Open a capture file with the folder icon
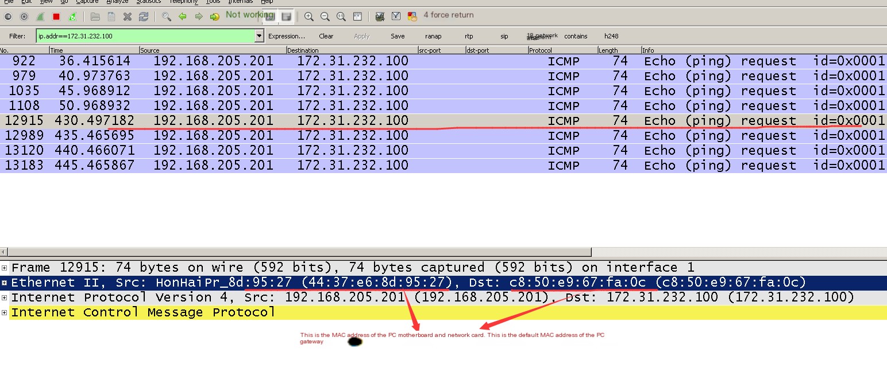Viewport: 887px width, 380px height. pyautogui.click(x=95, y=17)
